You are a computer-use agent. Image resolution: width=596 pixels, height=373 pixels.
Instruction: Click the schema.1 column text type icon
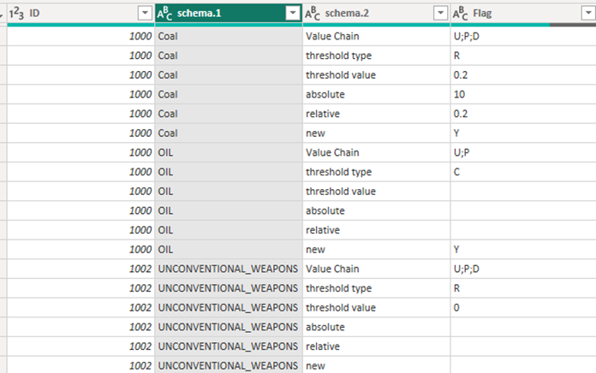click(x=164, y=14)
